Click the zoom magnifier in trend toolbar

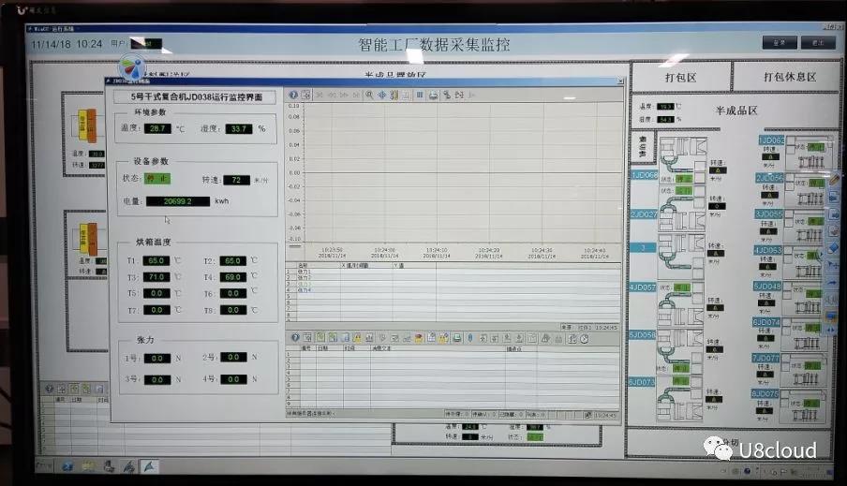point(369,96)
